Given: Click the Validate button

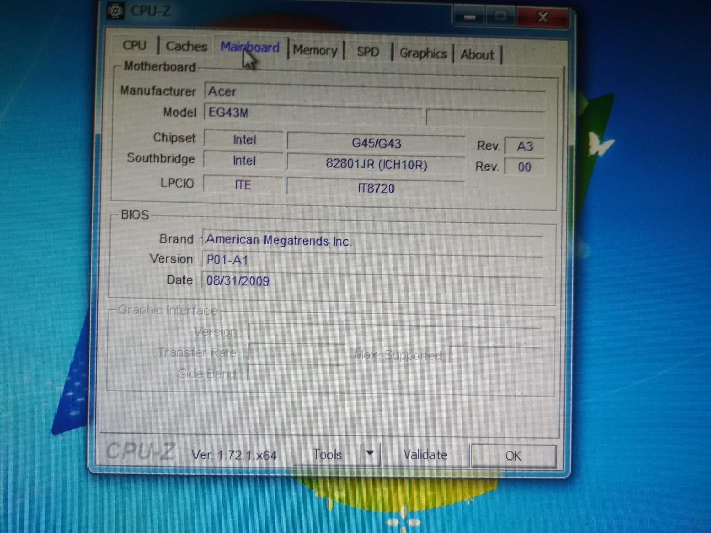Looking at the screenshot, I should pyautogui.click(x=426, y=455).
